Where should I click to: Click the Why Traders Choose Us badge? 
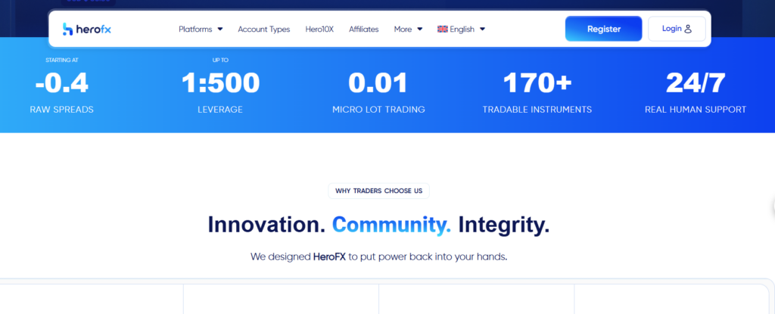(x=378, y=191)
